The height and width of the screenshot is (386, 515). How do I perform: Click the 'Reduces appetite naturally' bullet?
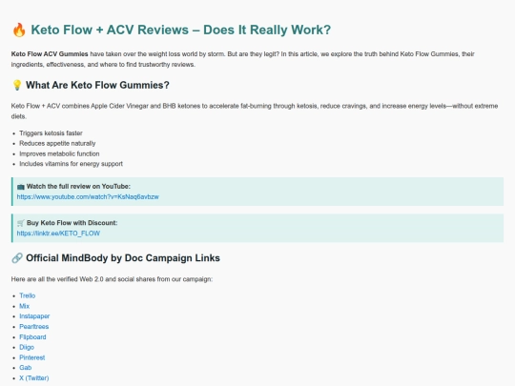pyautogui.click(x=57, y=143)
